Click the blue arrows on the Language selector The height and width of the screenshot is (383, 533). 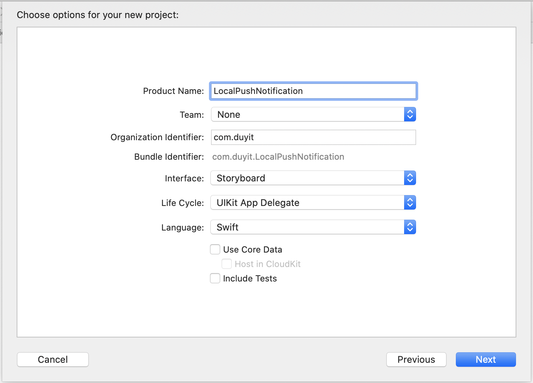click(x=410, y=227)
